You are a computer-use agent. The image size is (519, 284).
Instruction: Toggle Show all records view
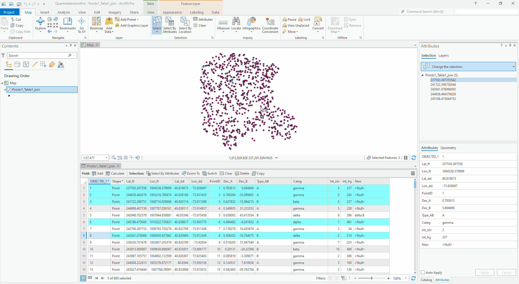point(83,278)
